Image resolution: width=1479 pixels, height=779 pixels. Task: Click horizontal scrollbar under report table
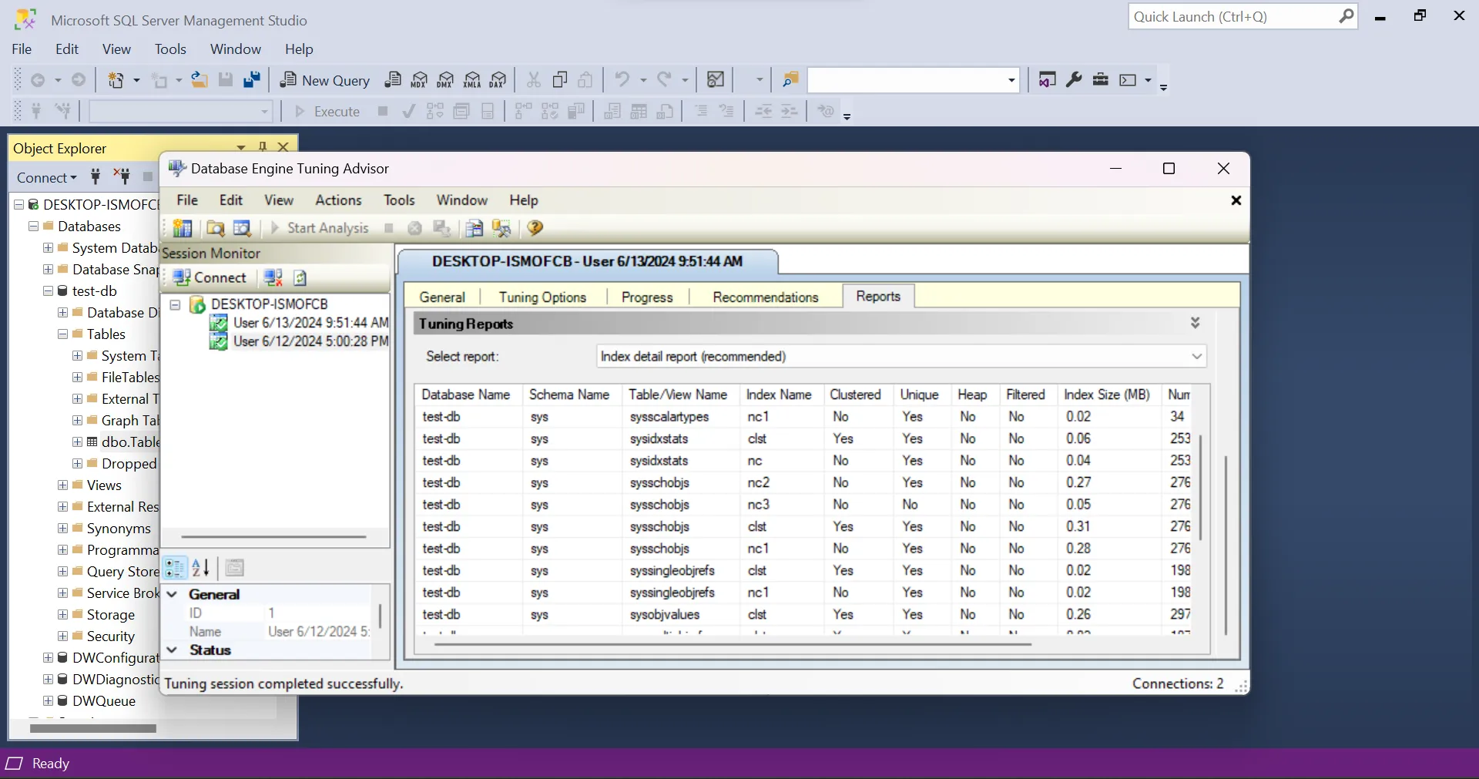(x=732, y=644)
